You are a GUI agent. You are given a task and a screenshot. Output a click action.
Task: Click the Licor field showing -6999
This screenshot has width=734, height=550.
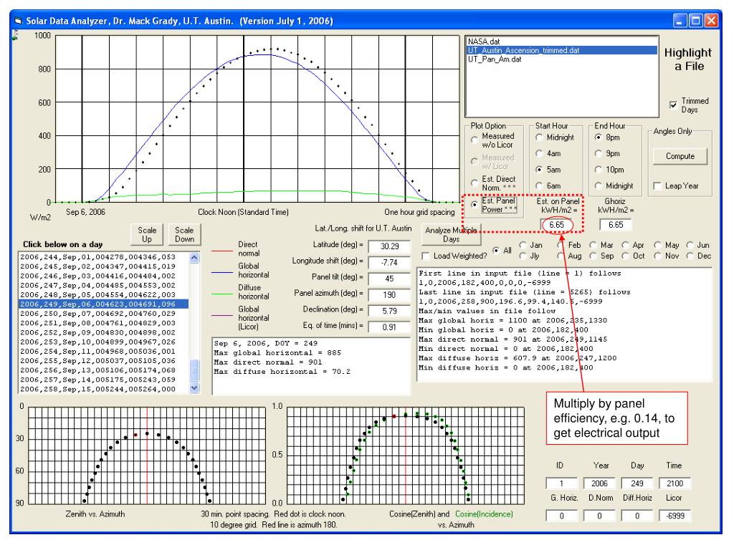(675, 516)
